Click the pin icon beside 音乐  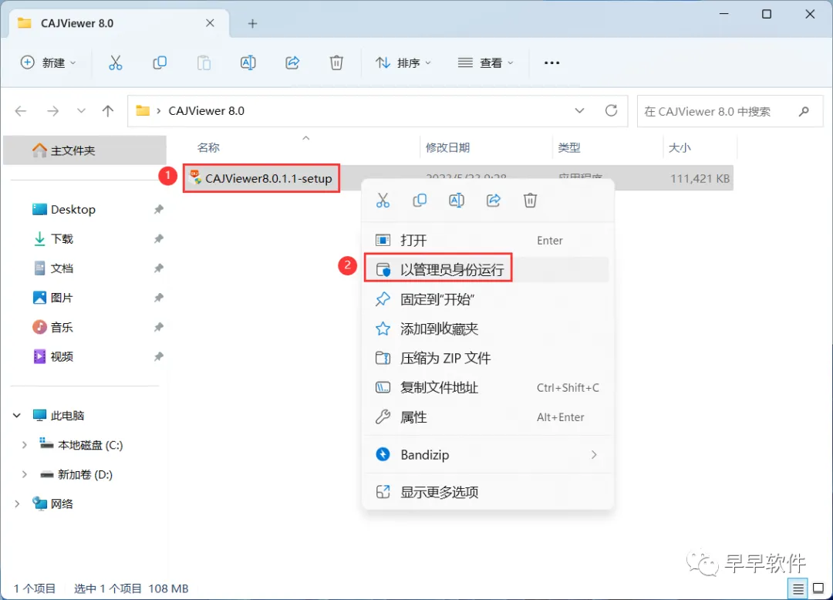(158, 327)
